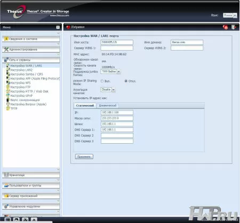This screenshot has height=223, width=240.
Task: Click the Применить button
Action: pos(84,156)
